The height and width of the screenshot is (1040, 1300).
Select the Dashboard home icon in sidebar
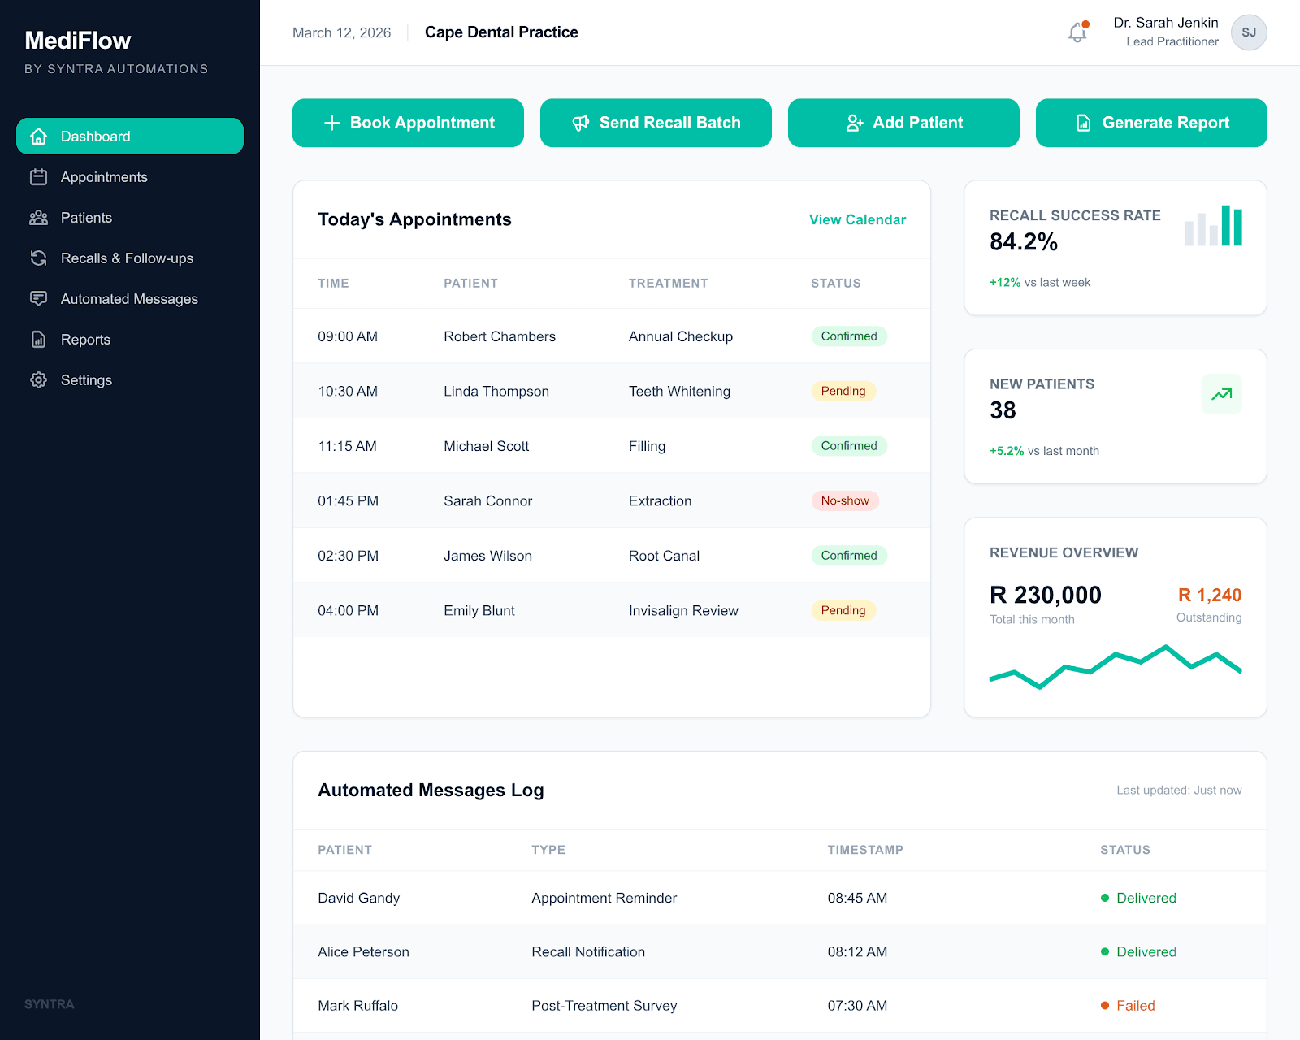point(38,136)
